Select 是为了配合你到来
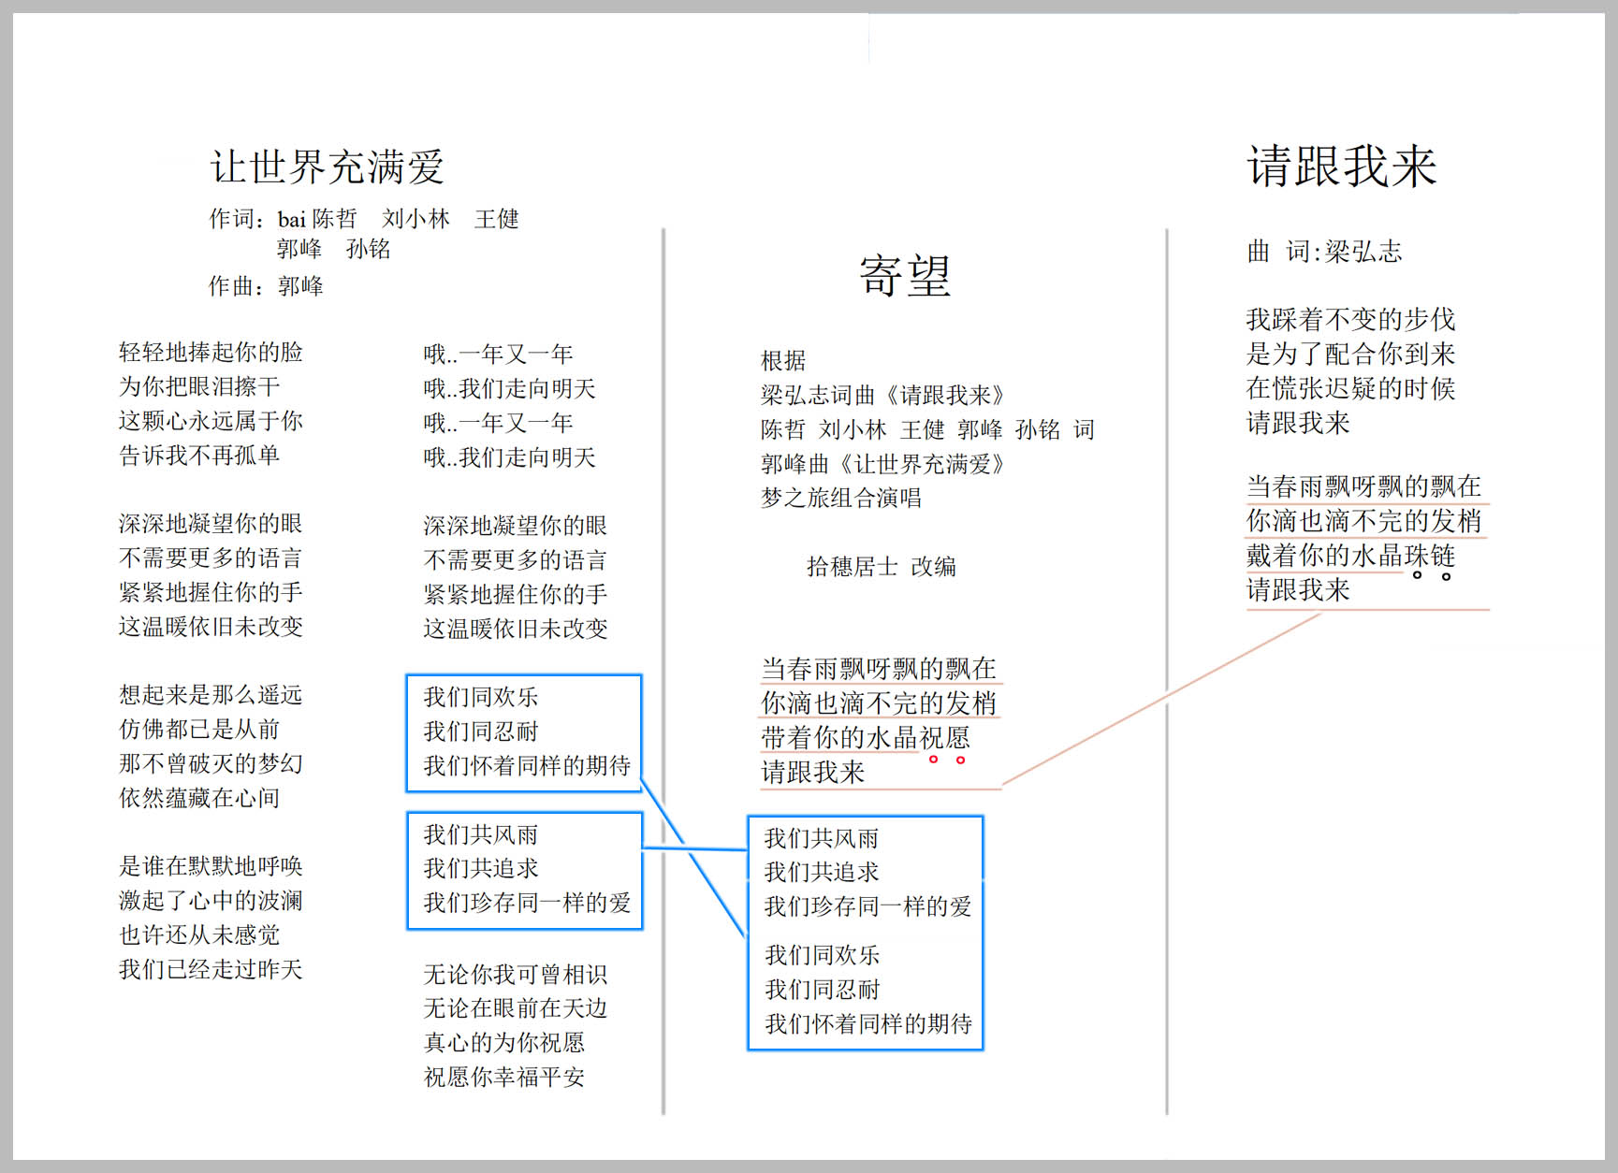The width and height of the screenshot is (1618, 1173). tap(1350, 355)
